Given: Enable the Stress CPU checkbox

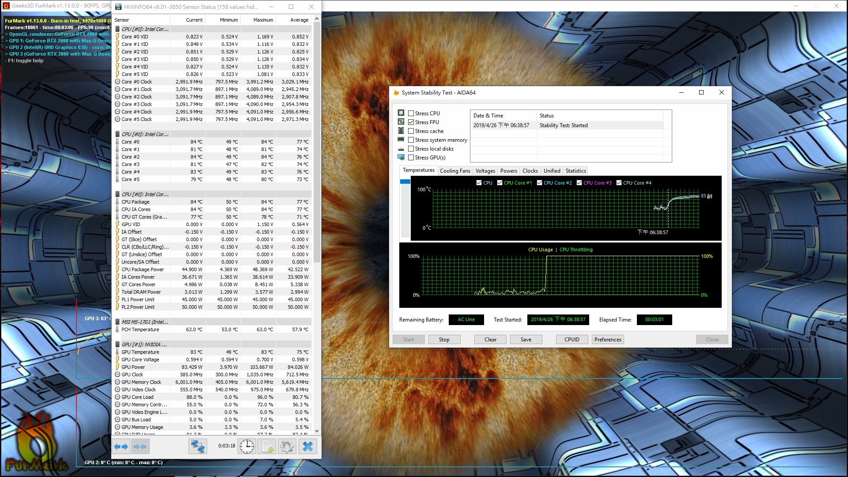Looking at the screenshot, I should tap(411, 113).
